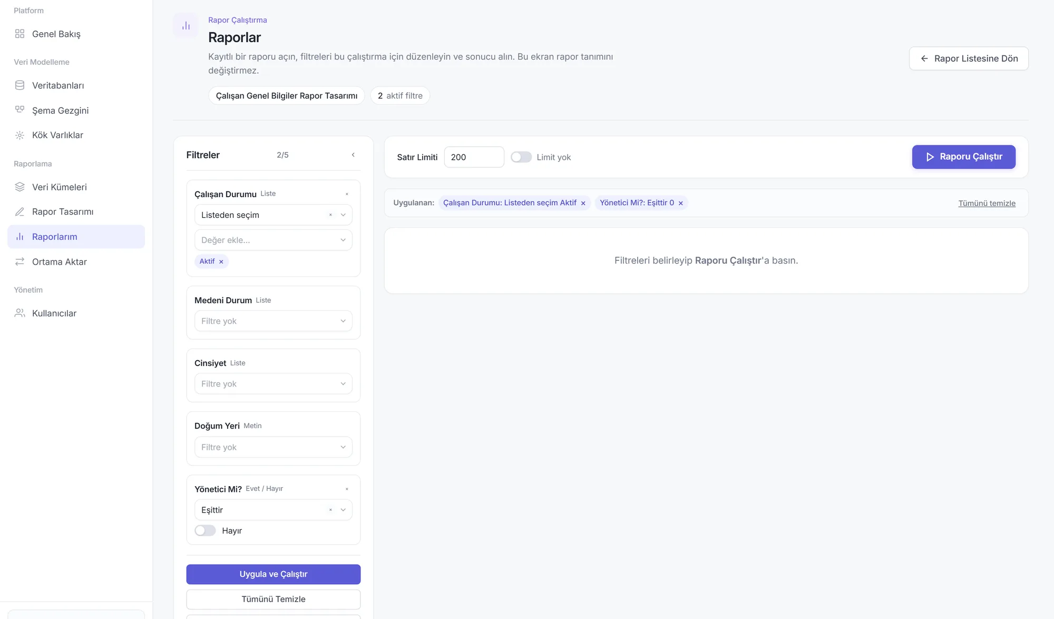Click the bar chart icon beside Raporlar
The height and width of the screenshot is (619, 1054).
point(186,25)
